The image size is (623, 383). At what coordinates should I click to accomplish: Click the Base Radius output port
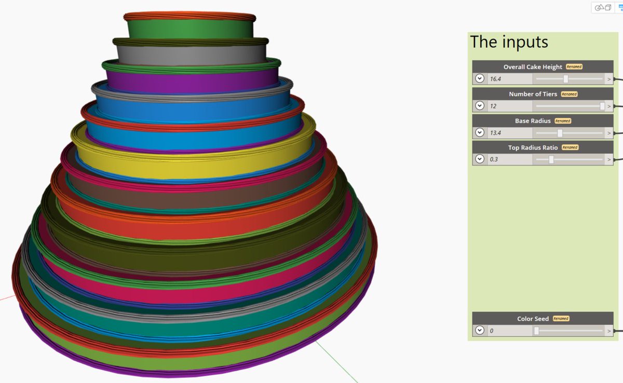pyautogui.click(x=610, y=133)
